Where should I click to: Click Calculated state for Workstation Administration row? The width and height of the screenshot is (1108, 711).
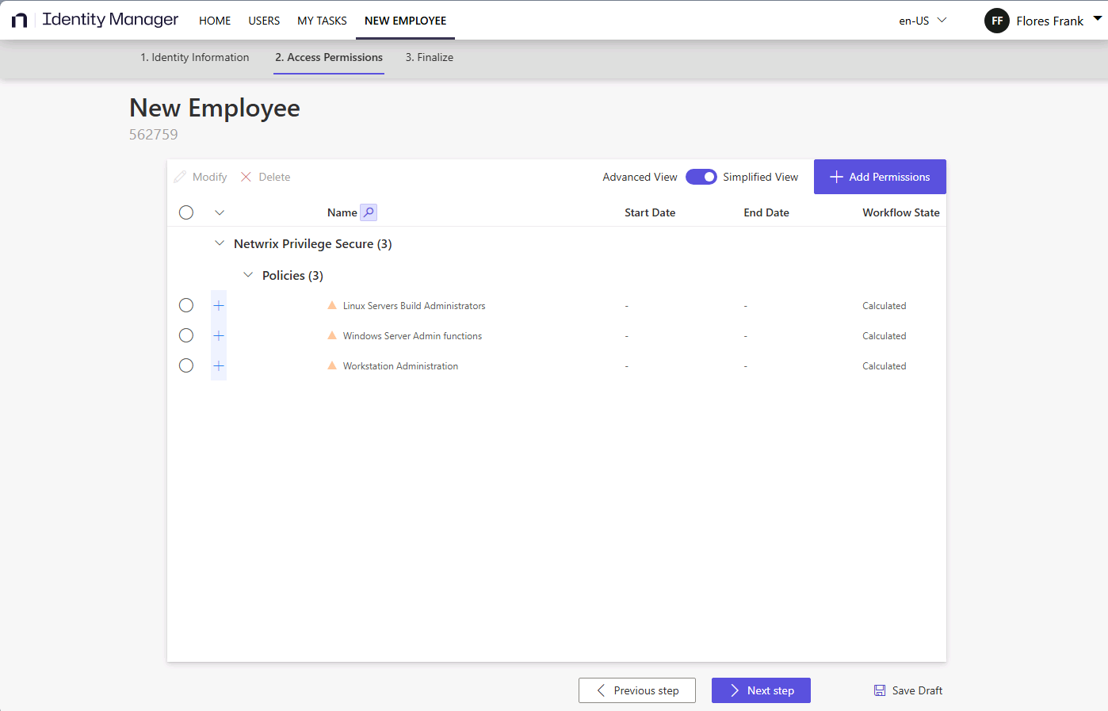pyautogui.click(x=884, y=366)
